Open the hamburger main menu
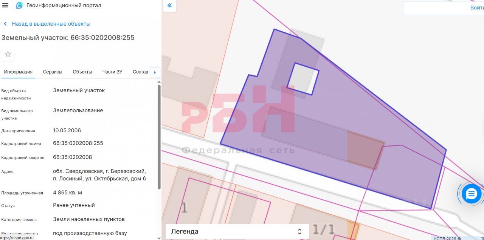This screenshot has height=240, width=484. (5, 5)
